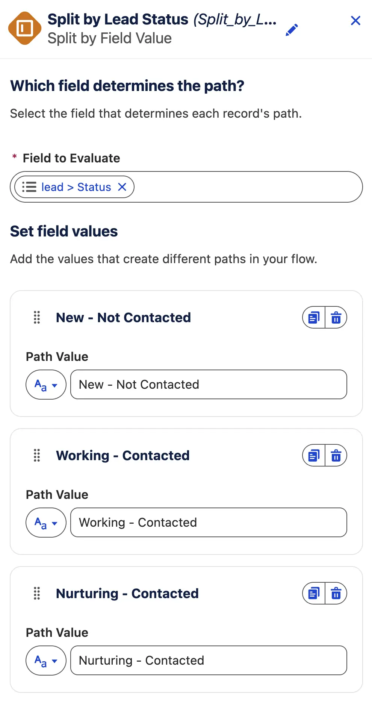
Task: Click the drag handle for New - Not Contacted
Action: [37, 318]
